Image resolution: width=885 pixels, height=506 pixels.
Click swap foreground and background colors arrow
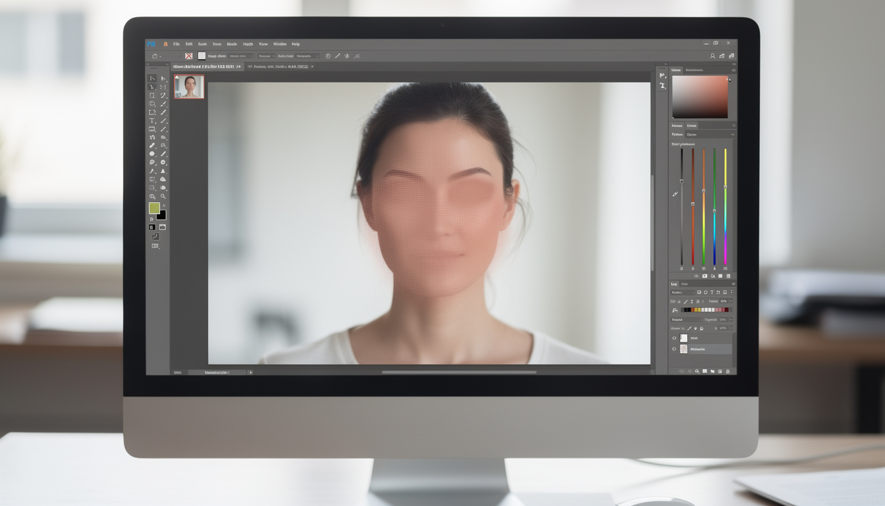164,206
